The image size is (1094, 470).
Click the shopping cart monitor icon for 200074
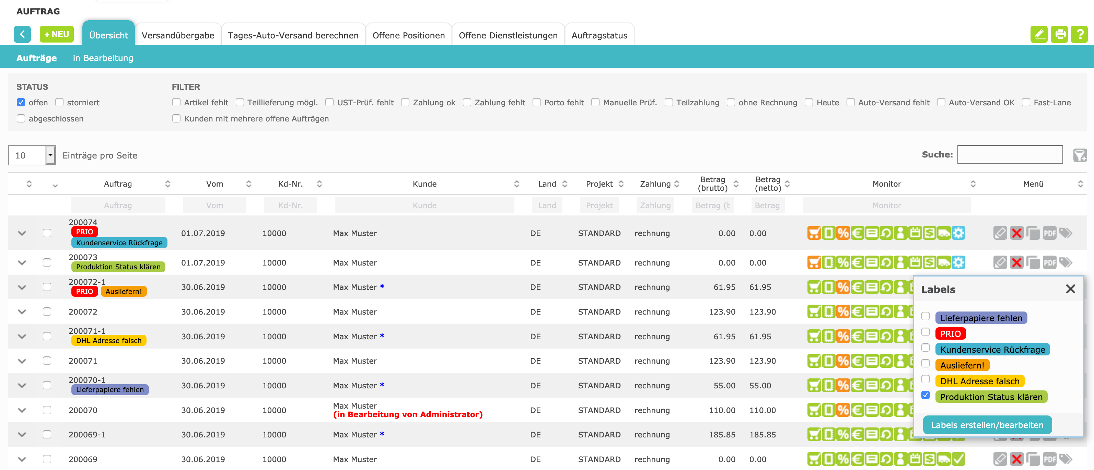point(814,233)
